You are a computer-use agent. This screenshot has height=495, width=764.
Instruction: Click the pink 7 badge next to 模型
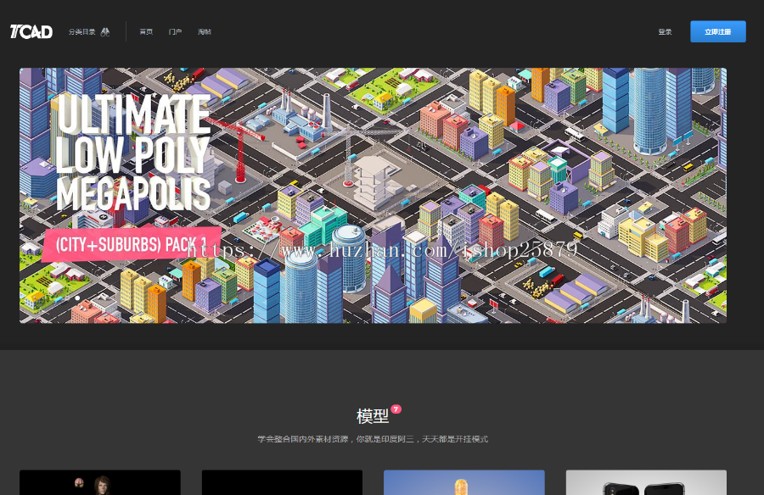396,409
